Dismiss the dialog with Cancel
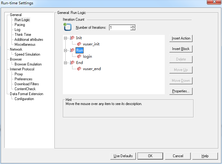 pos(178,156)
